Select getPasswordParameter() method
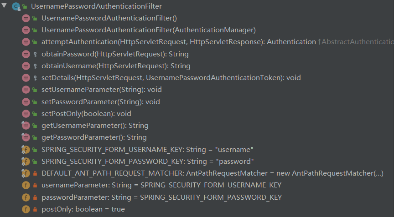This screenshot has height=217, width=394. (x=94, y=137)
